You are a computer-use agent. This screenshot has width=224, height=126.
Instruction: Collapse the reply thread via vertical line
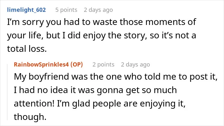point(7,92)
